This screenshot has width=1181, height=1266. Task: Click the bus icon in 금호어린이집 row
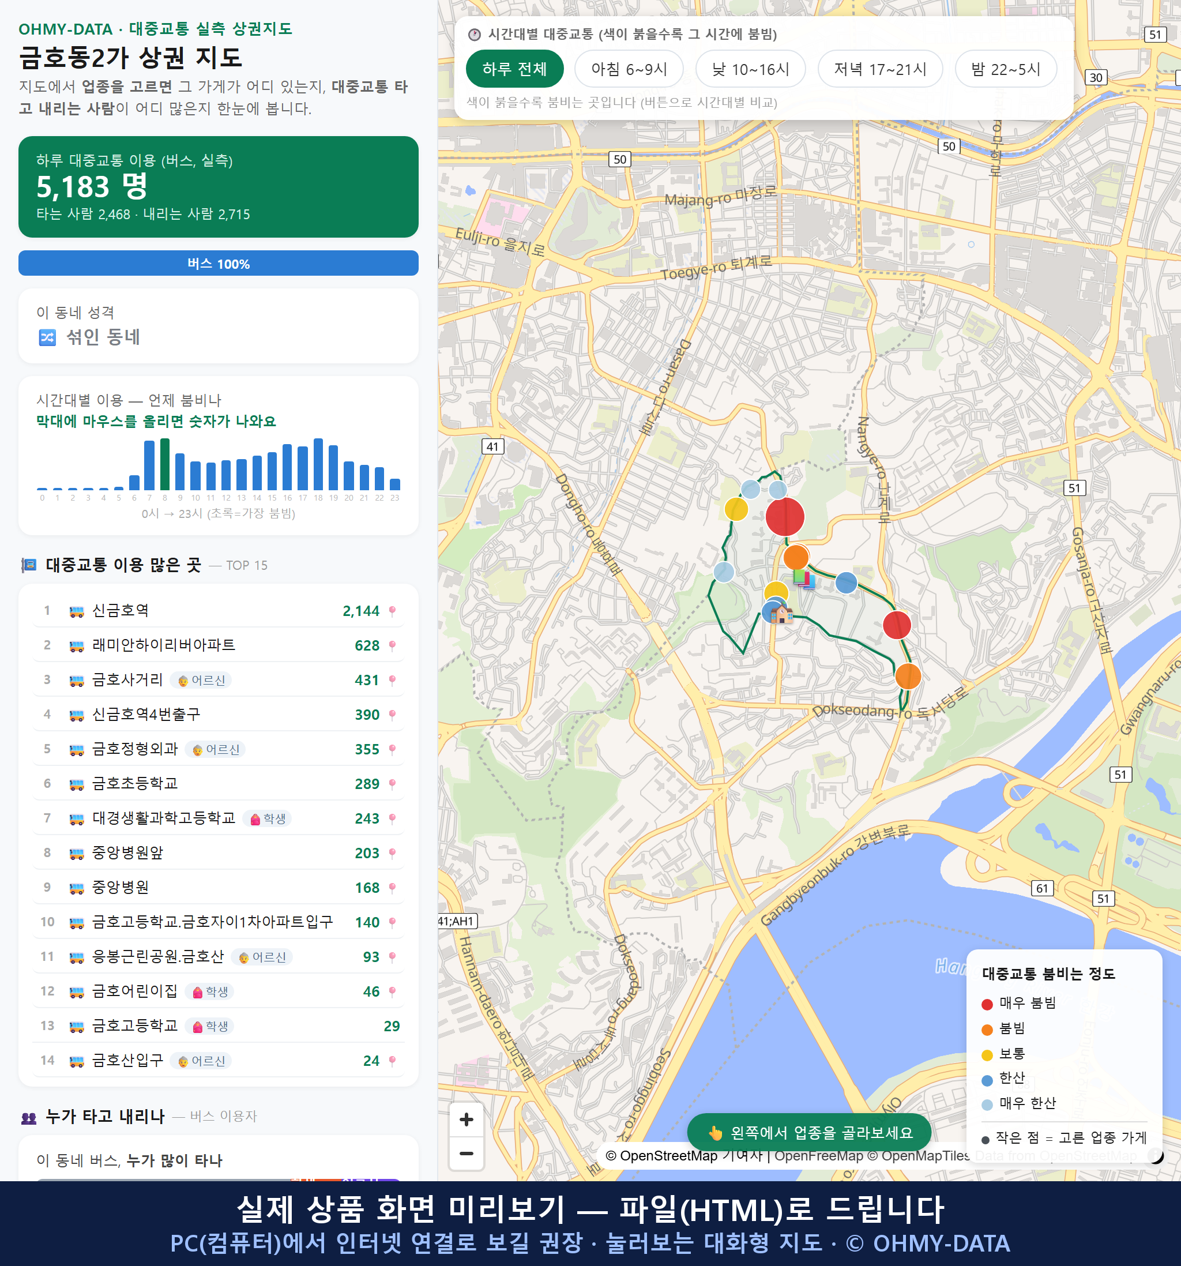[76, 991]
